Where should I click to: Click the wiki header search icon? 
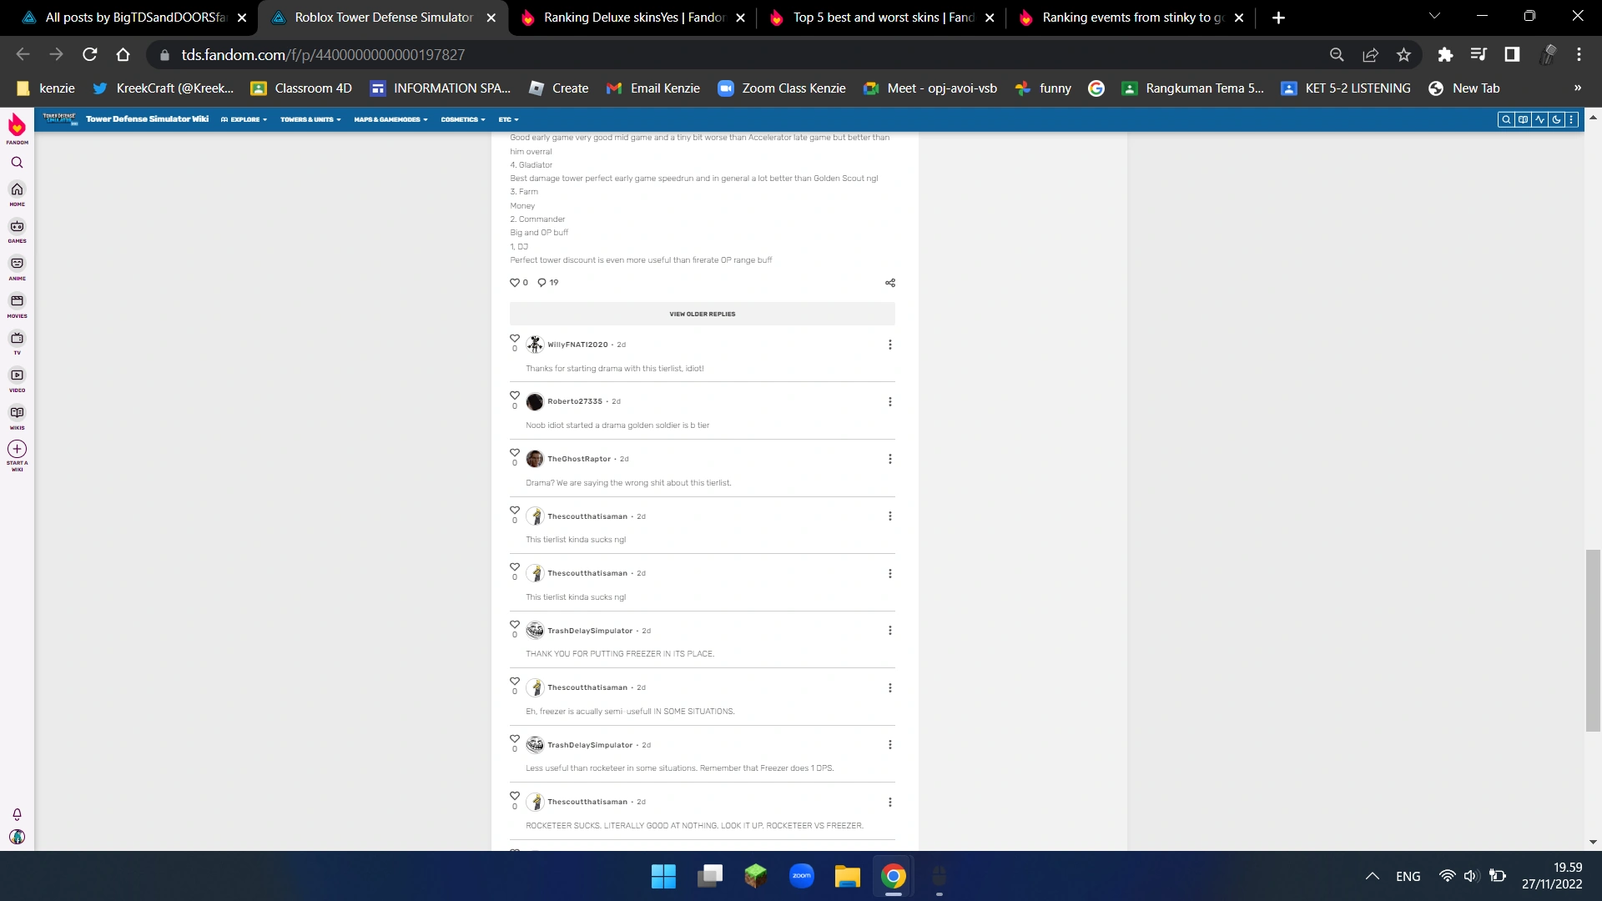[1506, 119]
